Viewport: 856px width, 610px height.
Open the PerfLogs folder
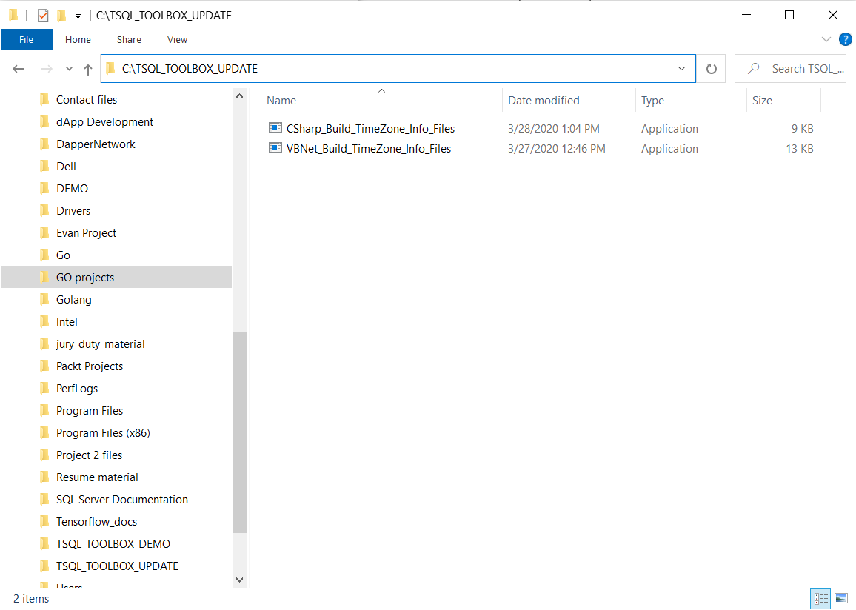77,389
